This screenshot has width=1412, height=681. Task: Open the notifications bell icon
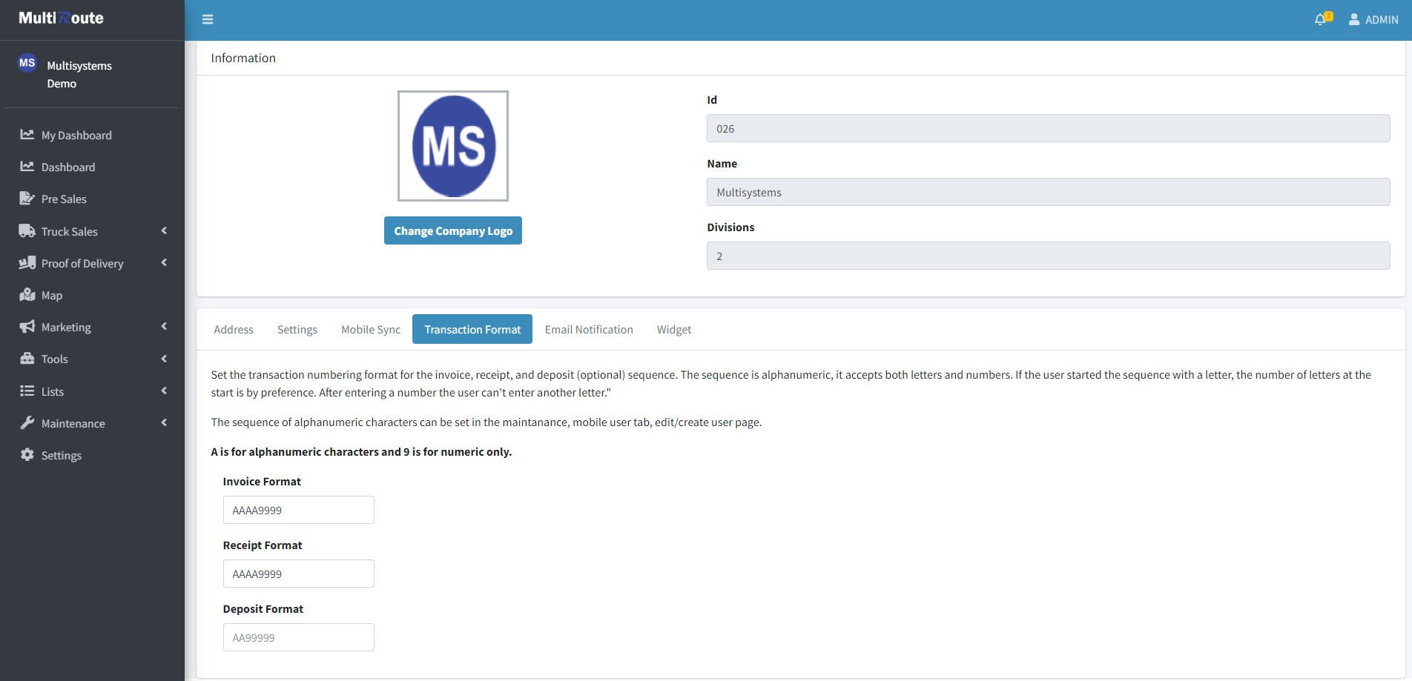tap(1320, 19)
